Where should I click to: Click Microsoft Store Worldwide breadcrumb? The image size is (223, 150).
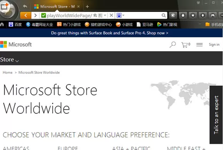pos(39,72)
